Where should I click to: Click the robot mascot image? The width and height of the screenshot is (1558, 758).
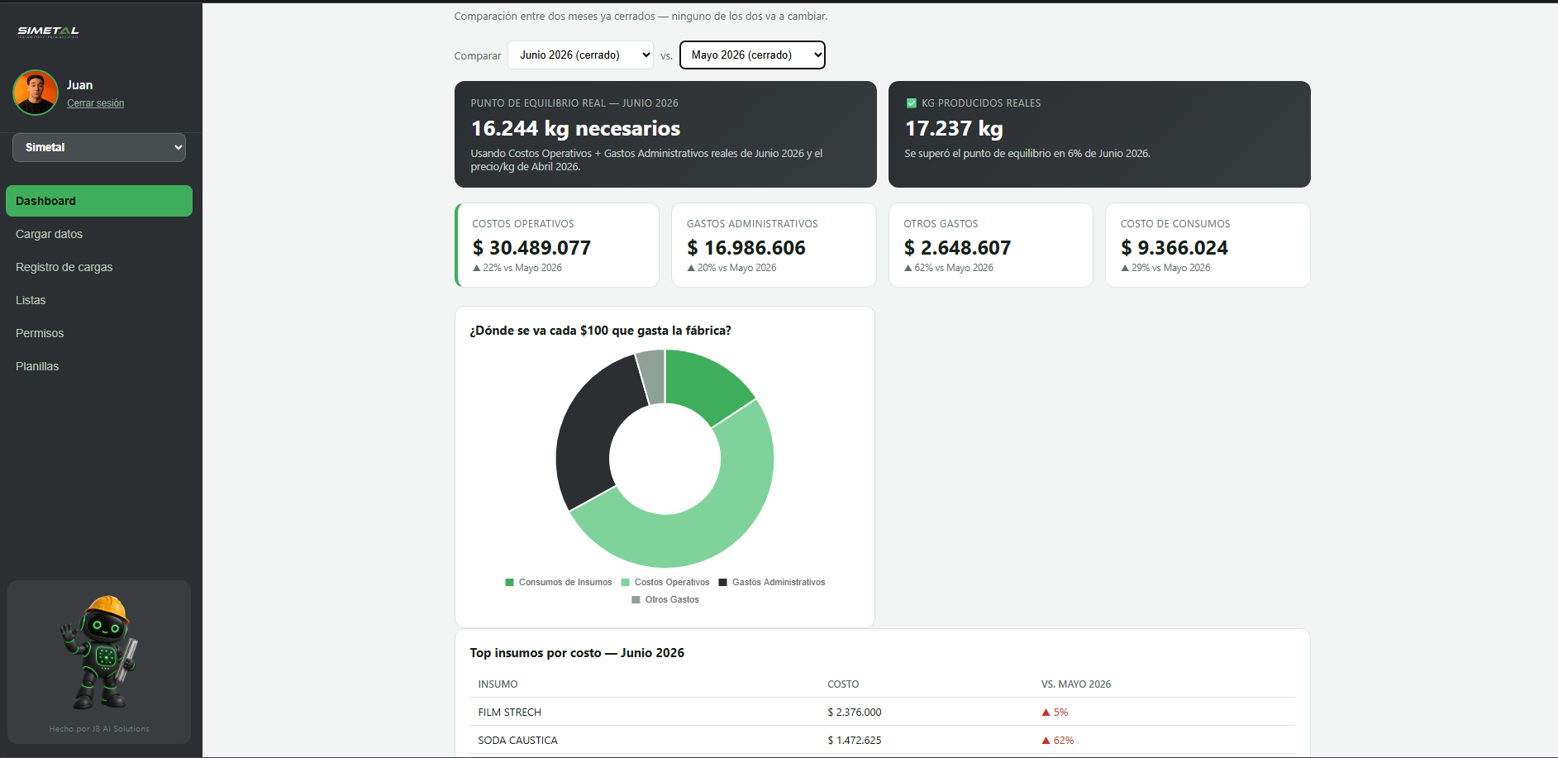point(99,653)
